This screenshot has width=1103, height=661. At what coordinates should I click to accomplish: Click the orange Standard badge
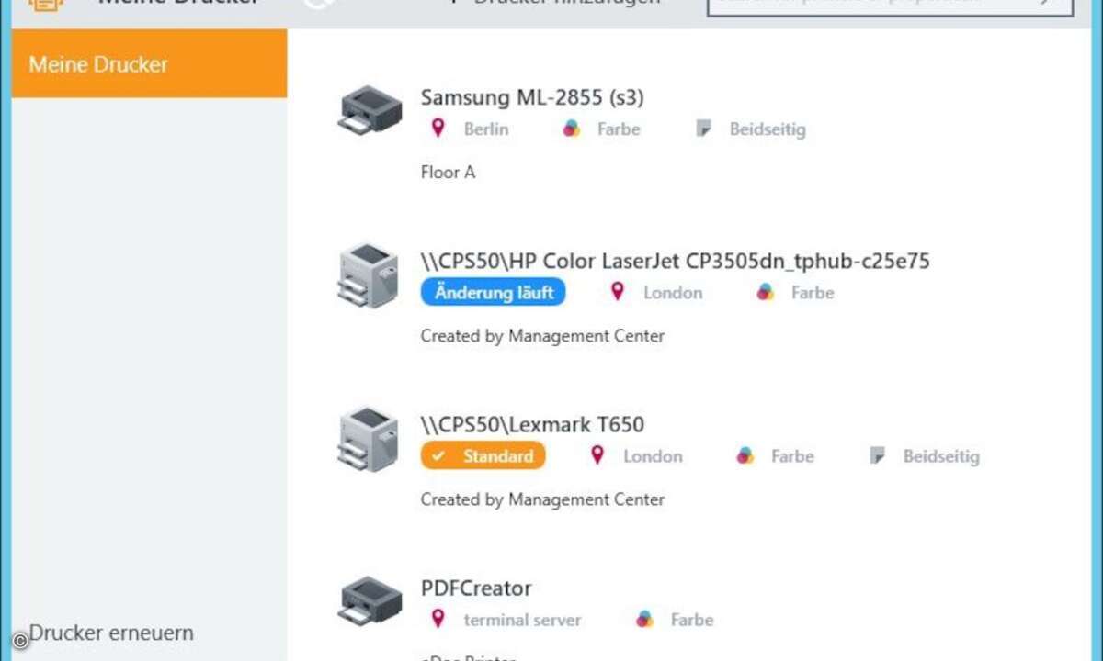(483, 455)
